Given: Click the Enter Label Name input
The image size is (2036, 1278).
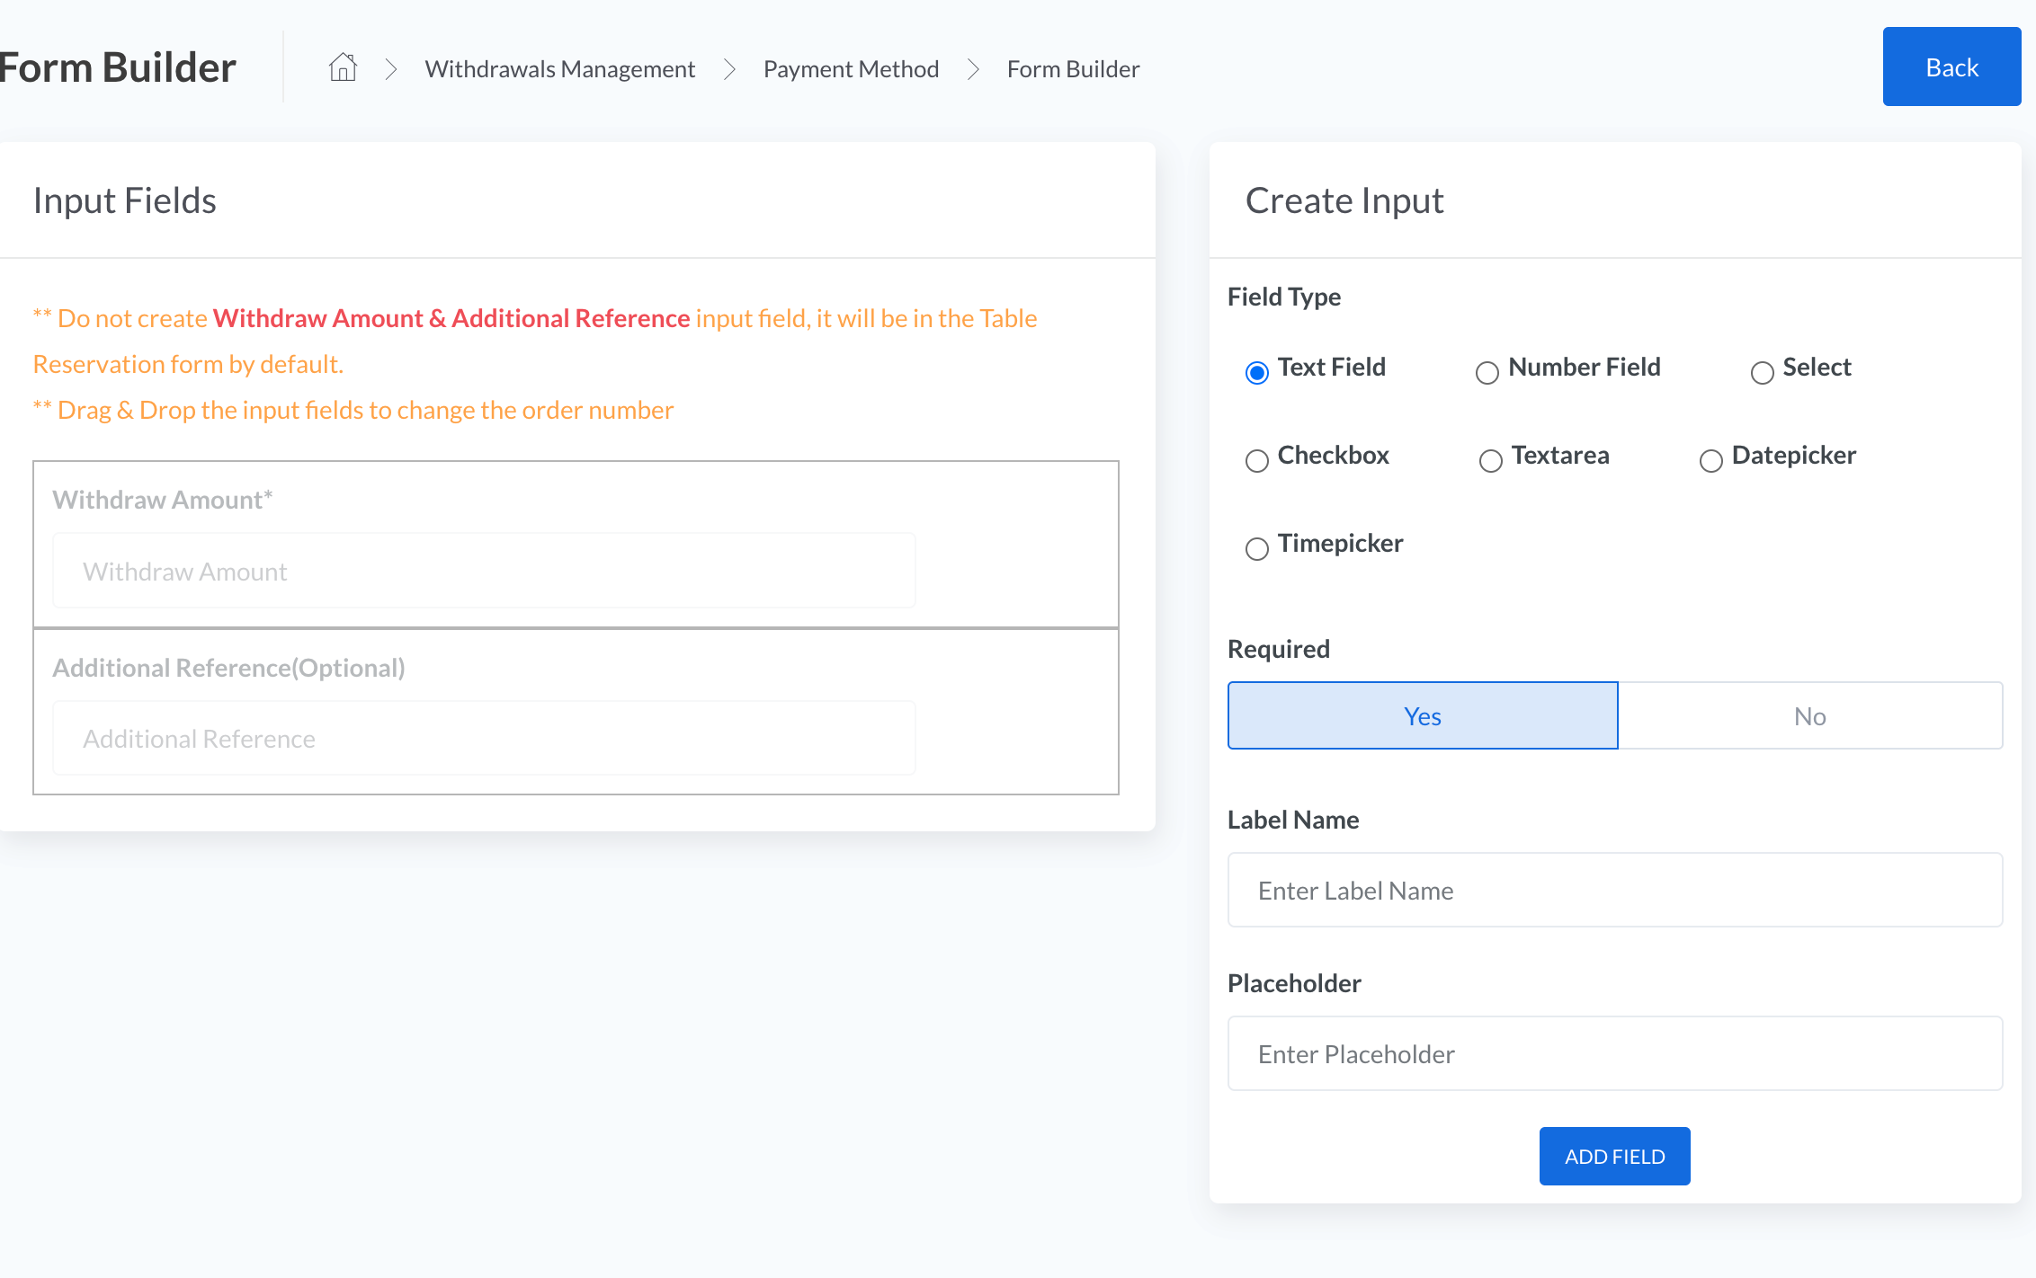Looking at the screenshot, I should click(x=1614, y=891).
